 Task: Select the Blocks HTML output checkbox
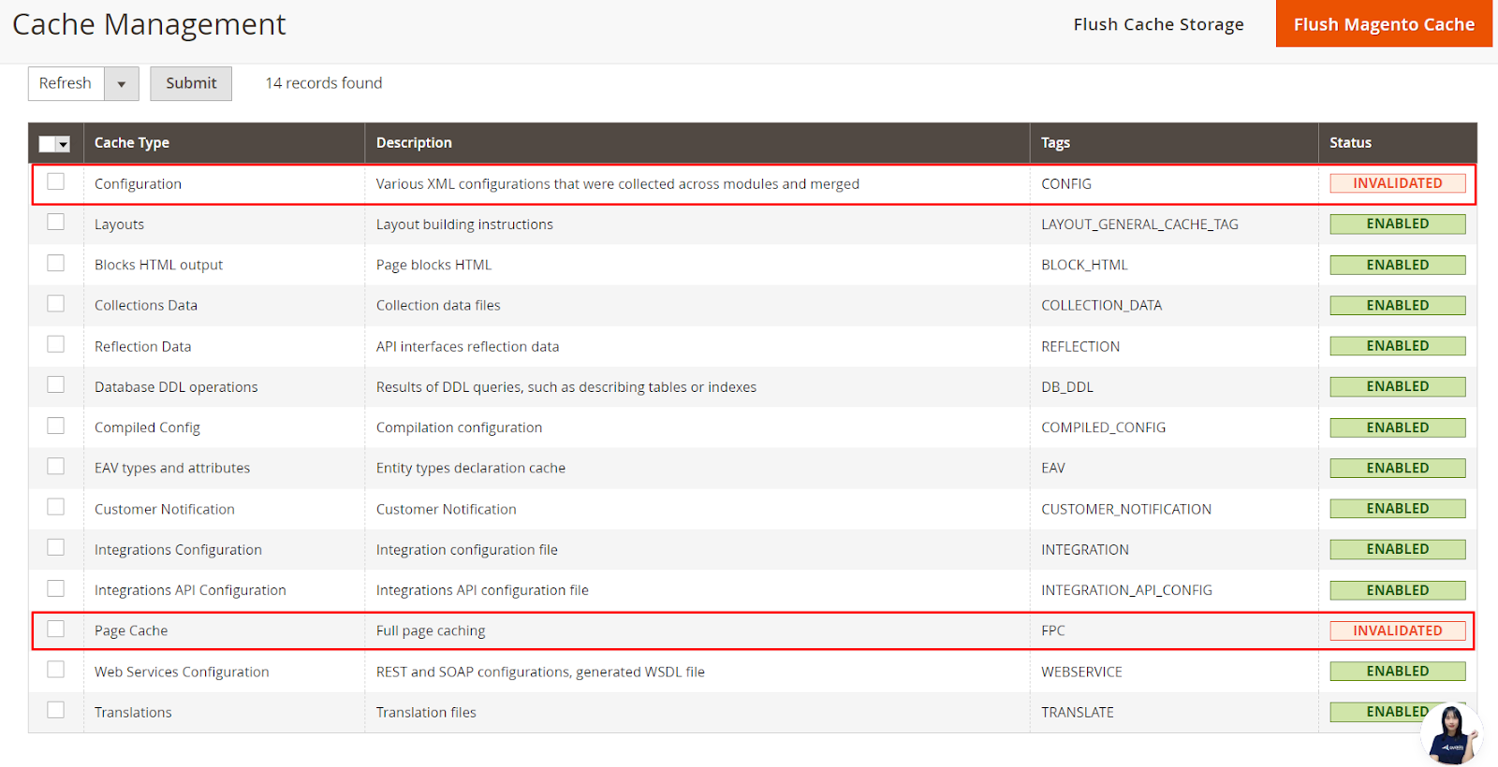point(56,263)
